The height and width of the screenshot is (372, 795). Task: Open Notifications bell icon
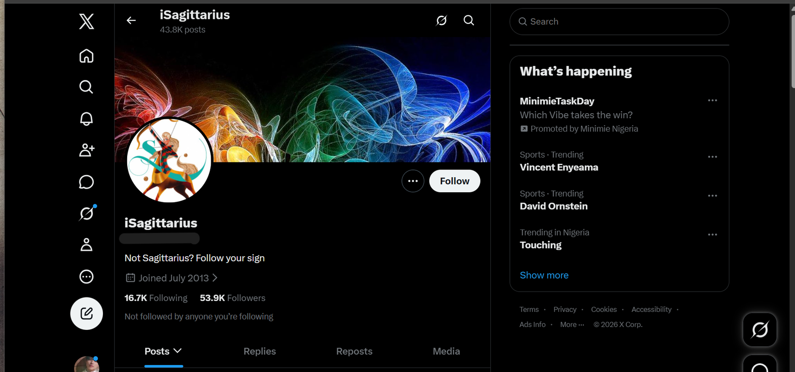click(86, 119)
